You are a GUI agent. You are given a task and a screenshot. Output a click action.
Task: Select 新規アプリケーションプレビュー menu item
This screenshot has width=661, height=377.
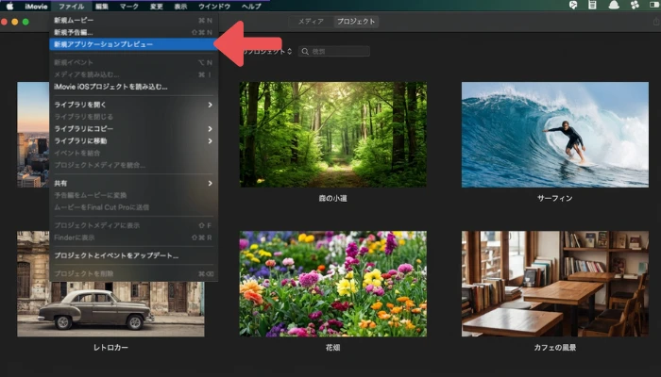point(104,44)
